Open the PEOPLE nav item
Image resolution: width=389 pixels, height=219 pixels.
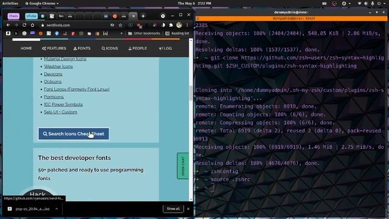tap(137, 49)
